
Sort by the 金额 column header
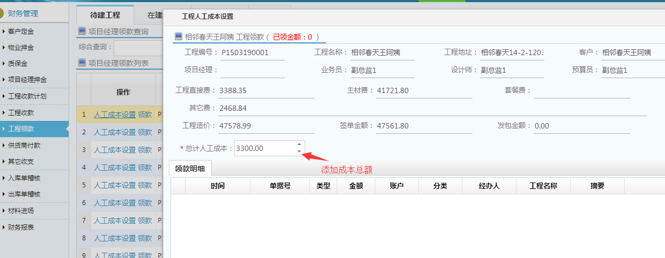[356, 186]
